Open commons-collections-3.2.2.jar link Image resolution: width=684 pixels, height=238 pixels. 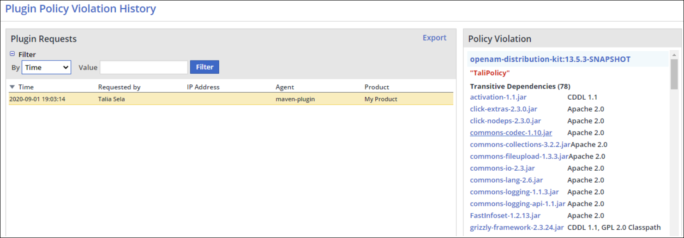coord(520,145)
